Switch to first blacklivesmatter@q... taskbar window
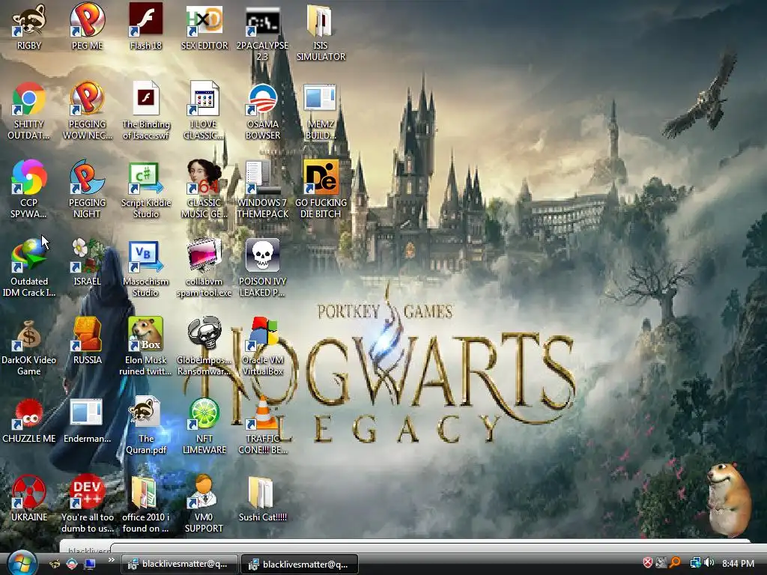This screenshot has height=575, width=767. 179,564
